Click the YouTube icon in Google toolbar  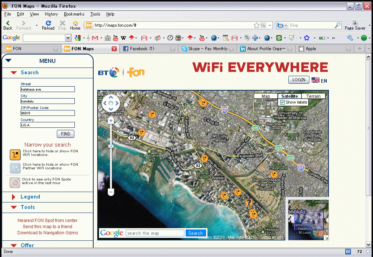tap(116, 38)
